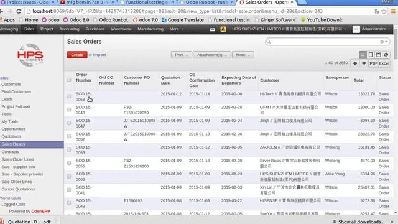Open the Sales top menu
398x224 pixels.
(x=29, y=29)
